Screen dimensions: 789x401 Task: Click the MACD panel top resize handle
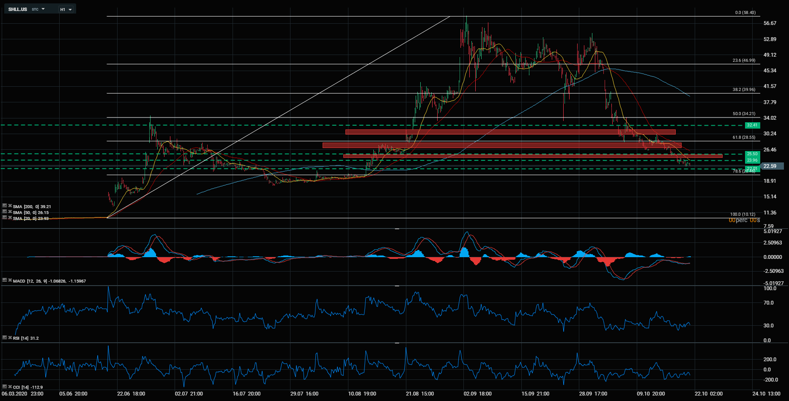tap(397, 229)
